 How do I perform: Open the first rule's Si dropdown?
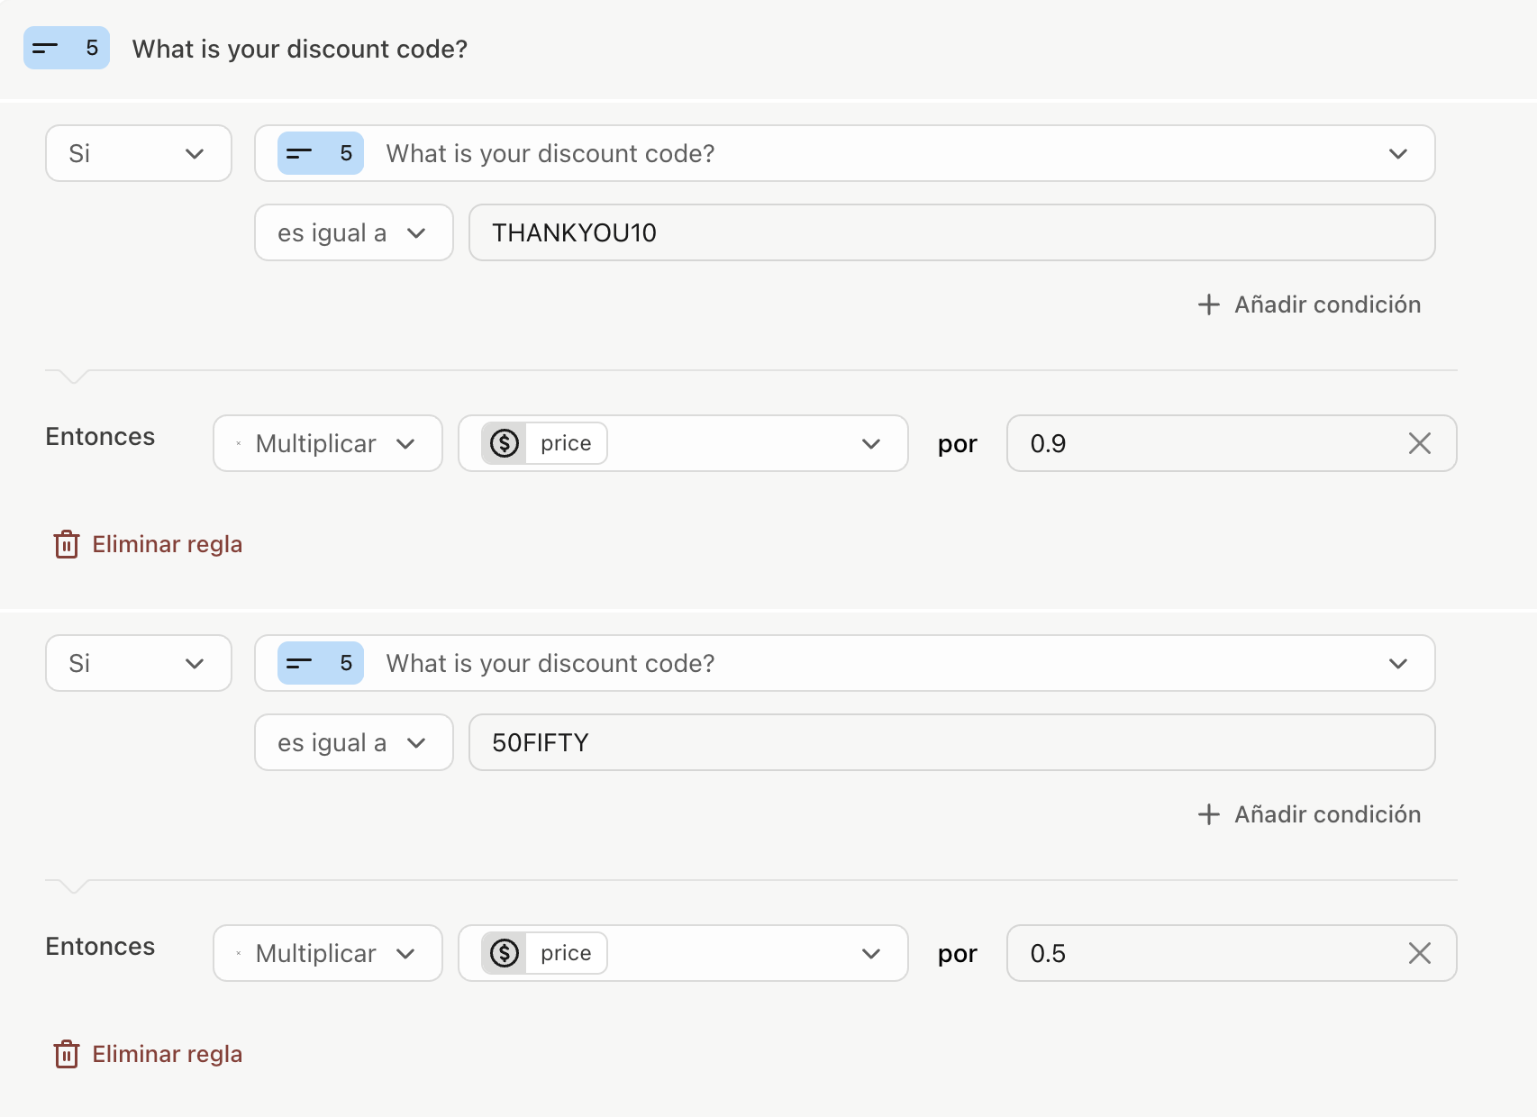click(138, 153)
